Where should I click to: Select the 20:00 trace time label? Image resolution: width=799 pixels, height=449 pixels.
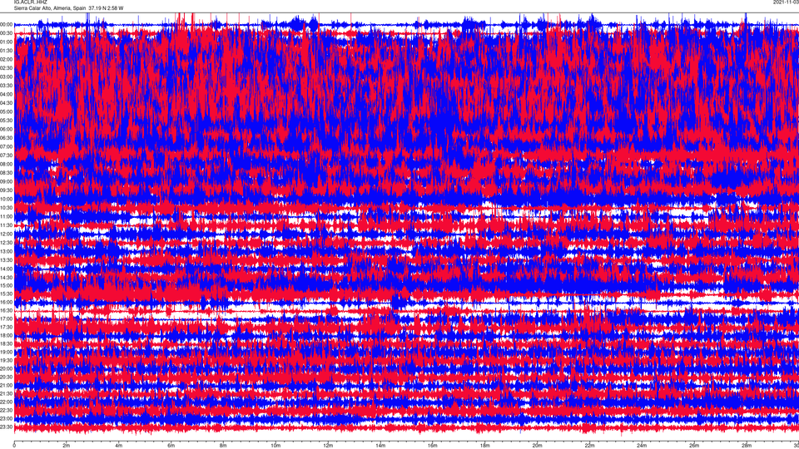point(6,368)
